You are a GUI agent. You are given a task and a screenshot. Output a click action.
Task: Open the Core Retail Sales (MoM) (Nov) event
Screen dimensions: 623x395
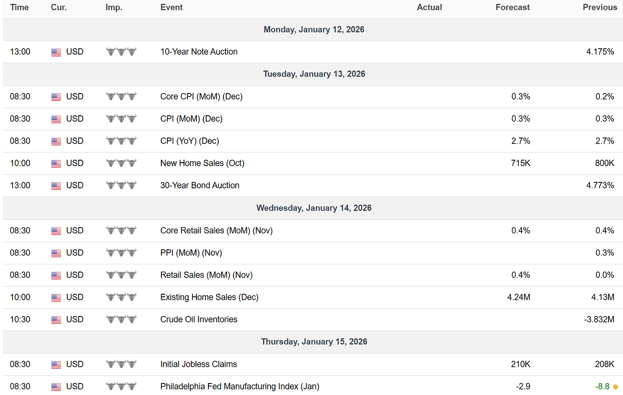coord(216,231)
